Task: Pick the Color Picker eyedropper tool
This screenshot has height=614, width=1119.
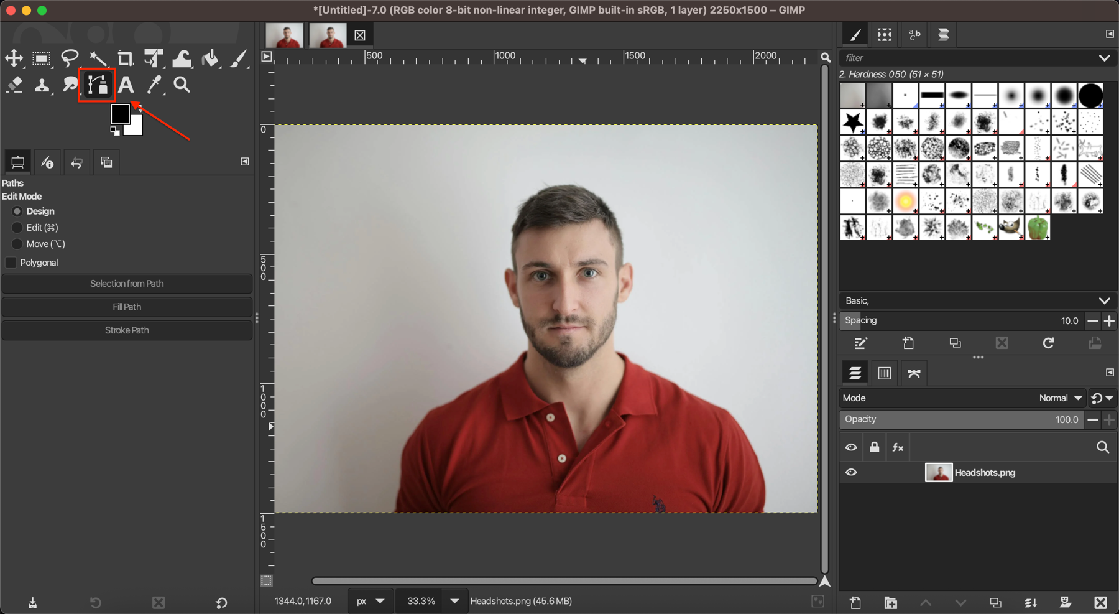Action: click(x=154, y=85)
